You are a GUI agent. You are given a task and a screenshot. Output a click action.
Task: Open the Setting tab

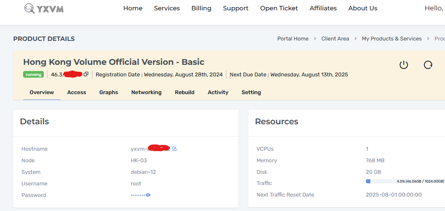[251, 92]
